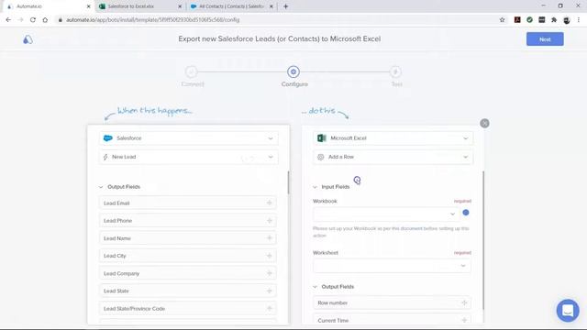The height and width of the screenshot is (330, 587).
Task: Add the Lead State field with plus
Action: click(269, 291)
